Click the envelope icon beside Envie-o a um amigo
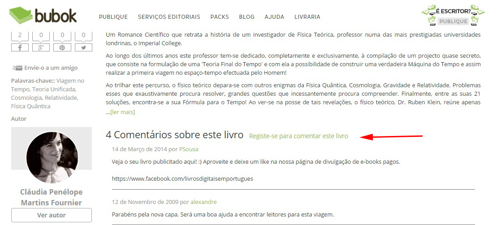Screen dimensions: 501x225 (x=17, y=68)
